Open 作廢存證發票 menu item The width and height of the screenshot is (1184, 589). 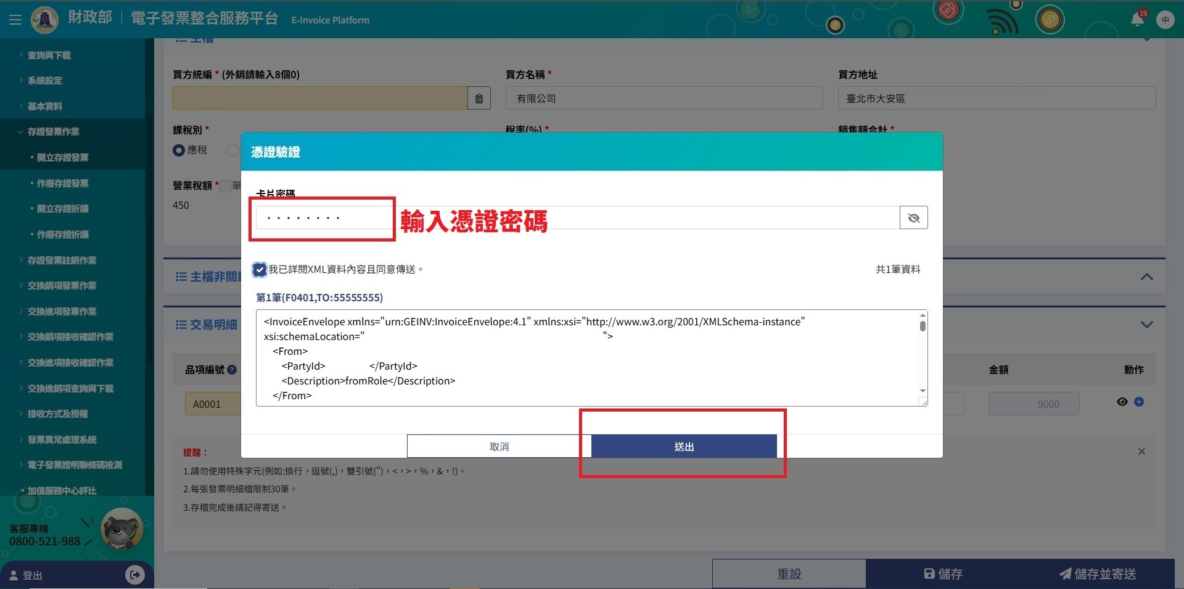(x=62, y=184)
